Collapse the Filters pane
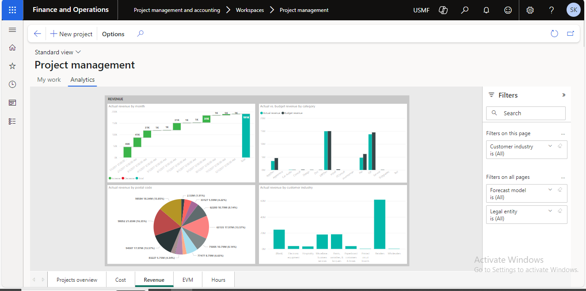The image size is (586, 291). [563, 95]
